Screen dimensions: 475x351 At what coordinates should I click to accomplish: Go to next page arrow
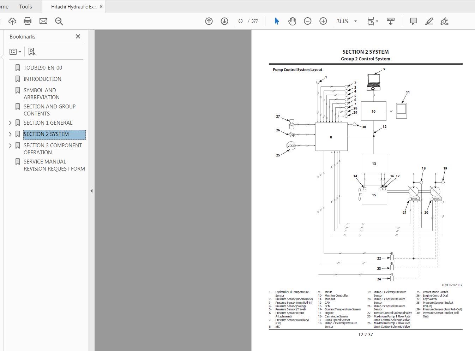coord(224,21)
